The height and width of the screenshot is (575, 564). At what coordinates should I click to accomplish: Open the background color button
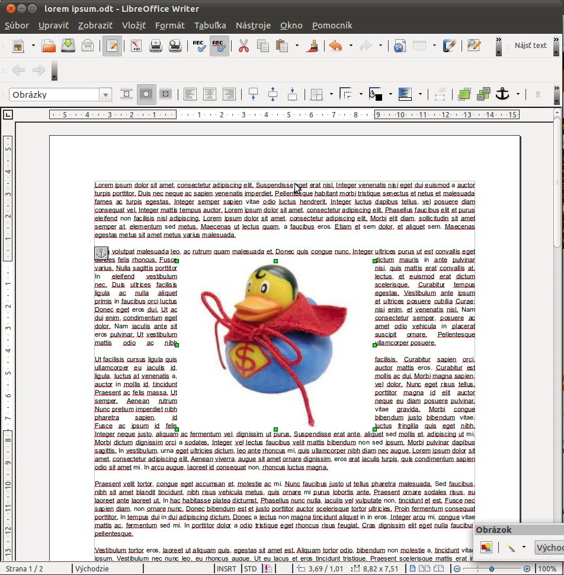pyautogui.click(x=405, y=95)
